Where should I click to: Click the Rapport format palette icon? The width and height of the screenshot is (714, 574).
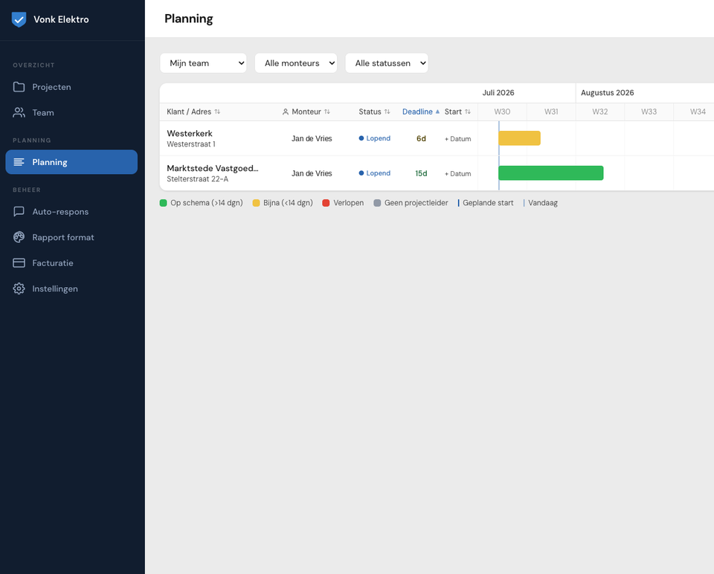(19, 237)
